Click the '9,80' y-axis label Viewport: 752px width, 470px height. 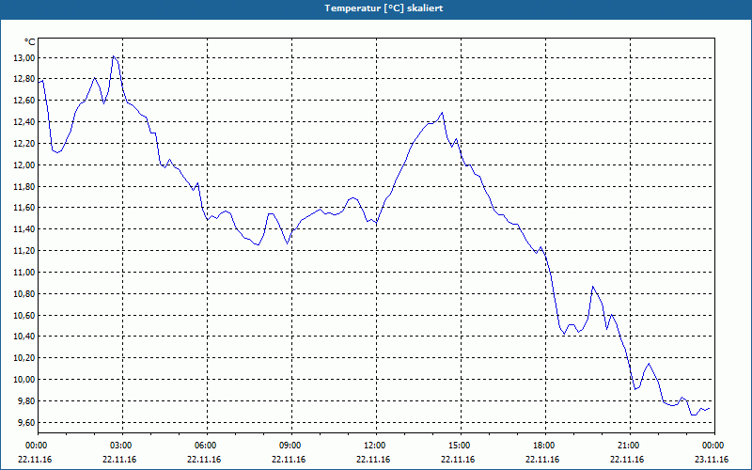[x=27, y=401]
